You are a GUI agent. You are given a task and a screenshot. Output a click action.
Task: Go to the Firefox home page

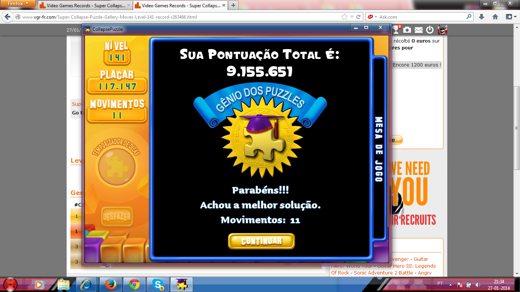(495, 17)
